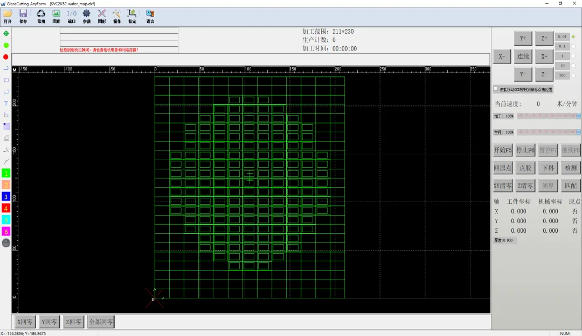Enable the move-CCD-view-to-click-position checkbox
Image resolution: width=582 pixels, height=336 pixels.
(x=496, y=89)
